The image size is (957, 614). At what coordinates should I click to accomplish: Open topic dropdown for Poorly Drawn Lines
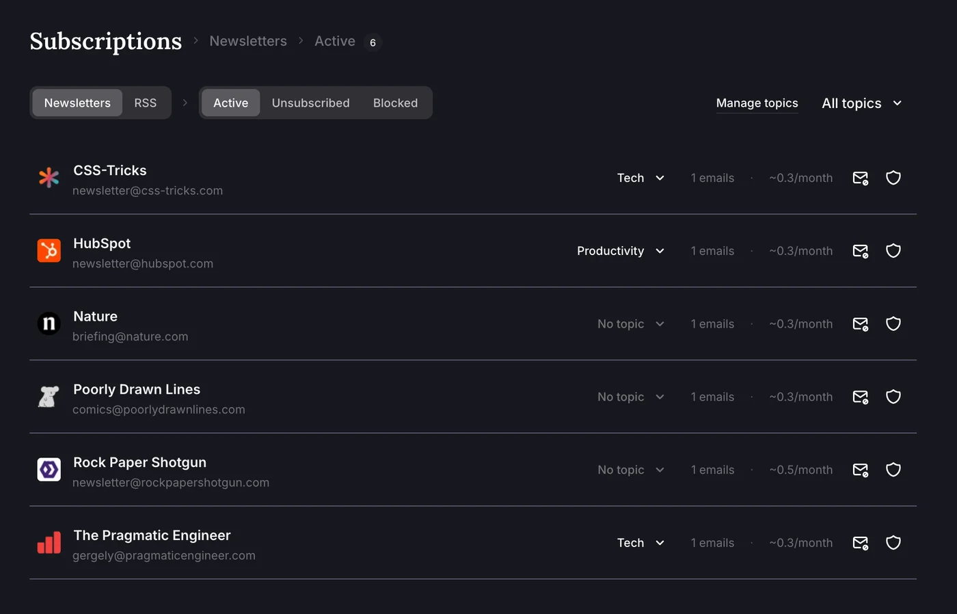631,397
